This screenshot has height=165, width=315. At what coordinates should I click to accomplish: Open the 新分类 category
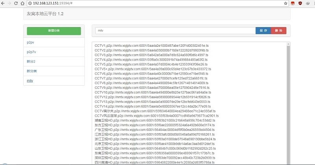pyautogui.click(x=32, y=71)
